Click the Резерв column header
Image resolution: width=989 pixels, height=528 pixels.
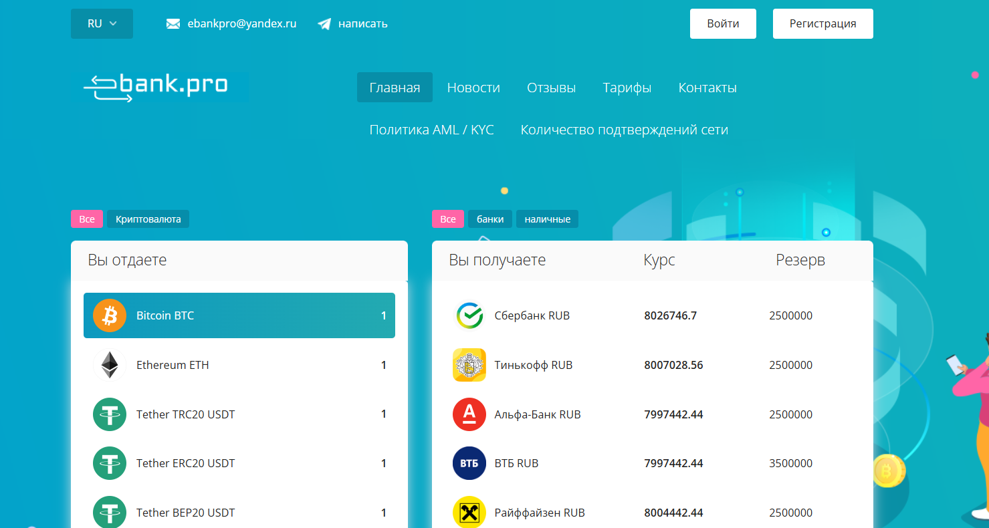click(800, 260)
